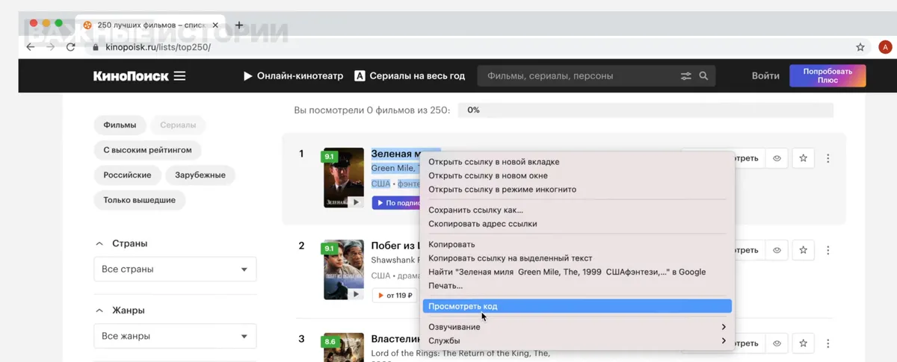This screenshot has width=897, height=362.
Task: Click the По подписке button for Зеленая миля
Action: point(397,202)
